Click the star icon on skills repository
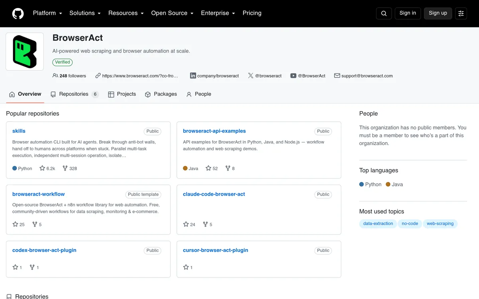Viewport: 479px width, 299px height. click(42, 168)
